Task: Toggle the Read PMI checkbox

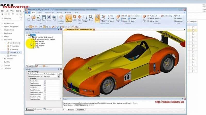Action: 45,88
